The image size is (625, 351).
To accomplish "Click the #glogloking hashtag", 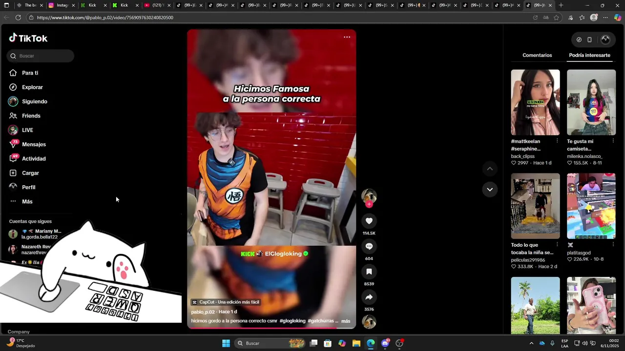I will [292, 321].
